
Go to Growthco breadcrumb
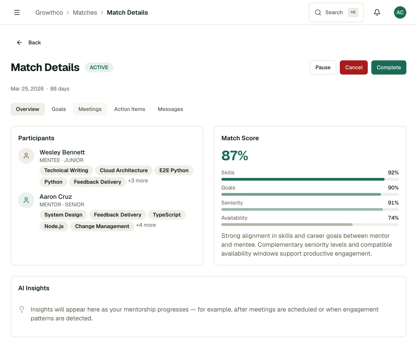(x=49, y=13)
